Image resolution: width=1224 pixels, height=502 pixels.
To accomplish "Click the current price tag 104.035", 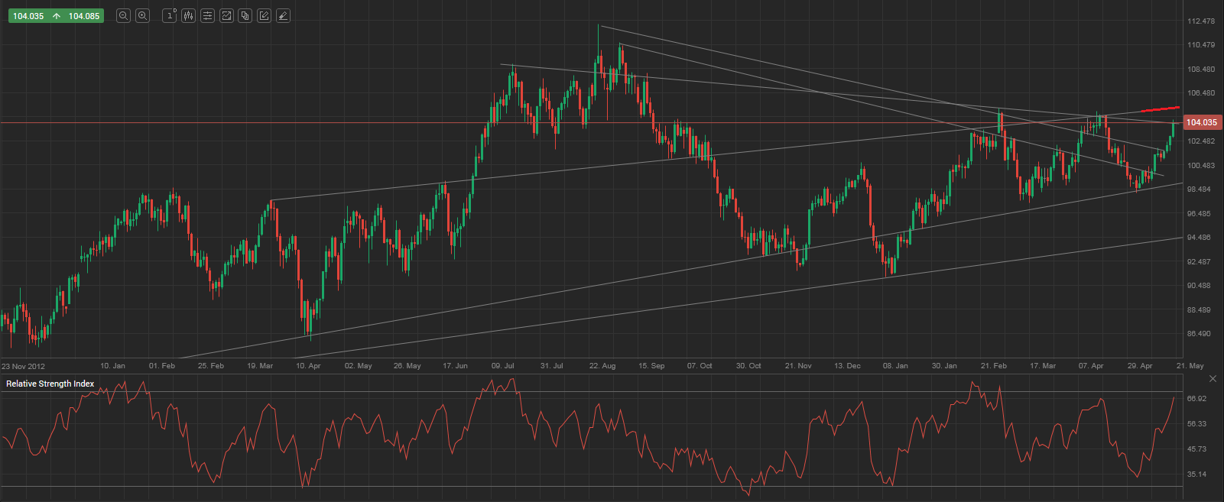I will [x=1201, y=122].
